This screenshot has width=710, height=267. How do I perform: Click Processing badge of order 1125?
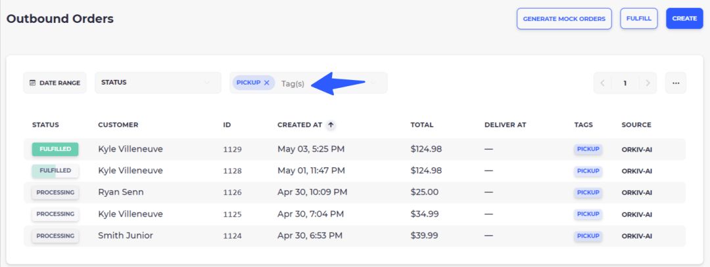click(55, 214)
